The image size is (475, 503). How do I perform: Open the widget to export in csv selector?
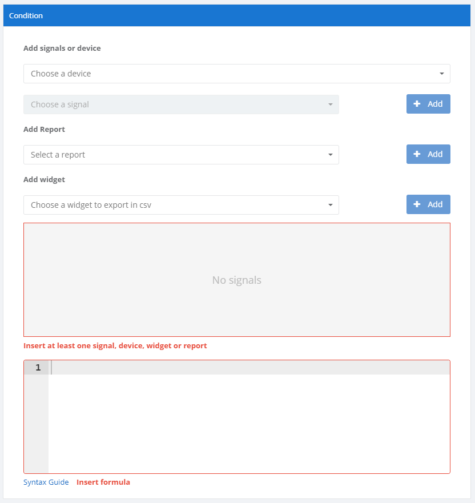(x=171, y=205)
